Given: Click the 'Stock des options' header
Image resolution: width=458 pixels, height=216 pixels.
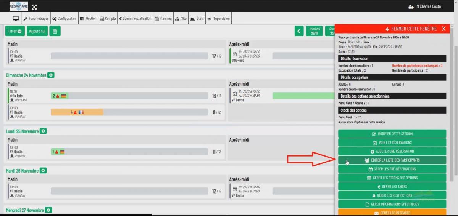Looking at the screenshot, I should coord(392,110).
